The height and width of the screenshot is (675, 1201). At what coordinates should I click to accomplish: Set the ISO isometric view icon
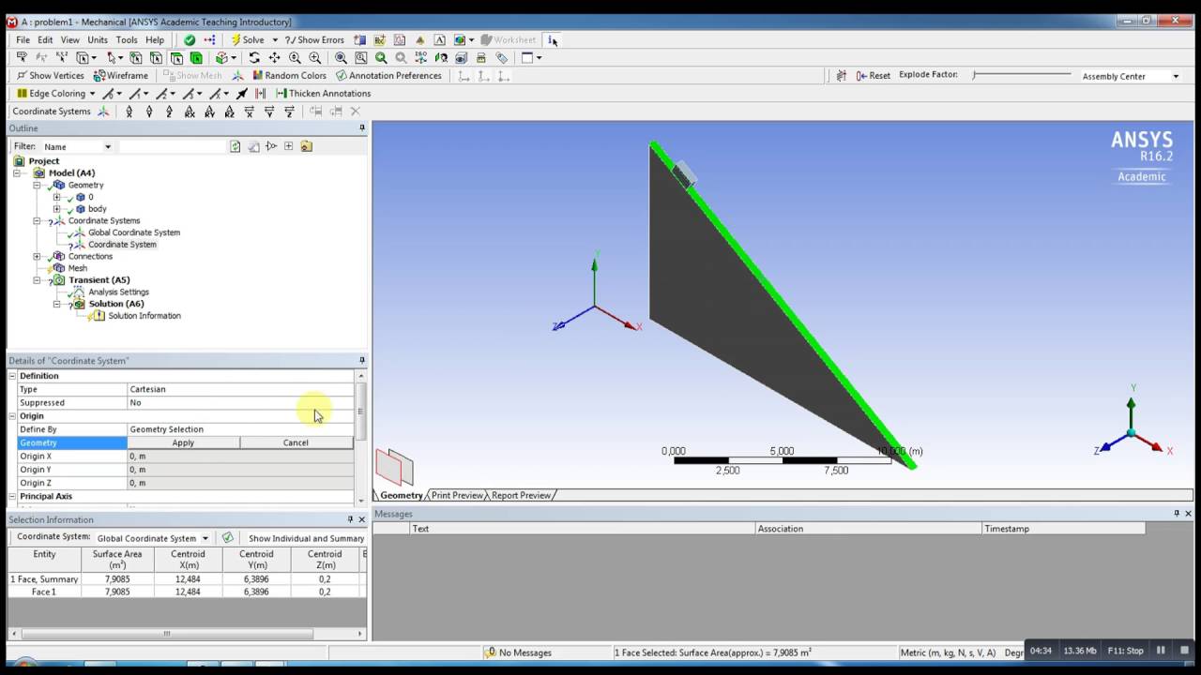coord(421,58)
